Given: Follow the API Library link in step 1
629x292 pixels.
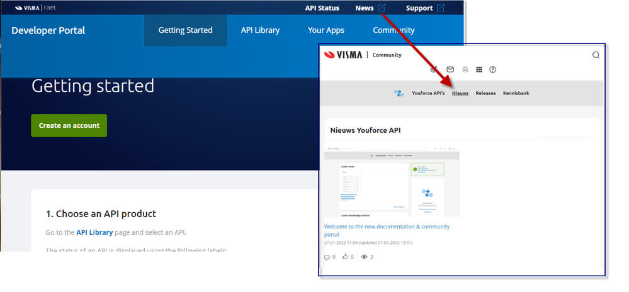Looking at the screenshot, I should (x=94, y=232).
